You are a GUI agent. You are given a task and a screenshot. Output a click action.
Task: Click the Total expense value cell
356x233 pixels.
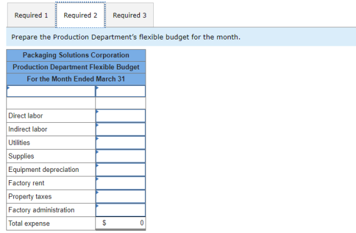tap(121, 223)
